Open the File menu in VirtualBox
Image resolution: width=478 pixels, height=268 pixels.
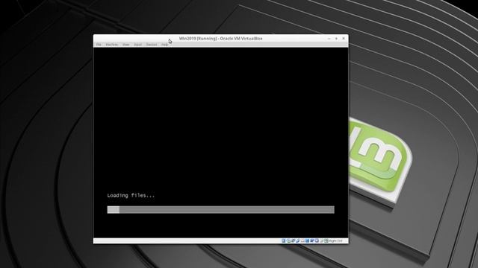[x=99, y=45]
